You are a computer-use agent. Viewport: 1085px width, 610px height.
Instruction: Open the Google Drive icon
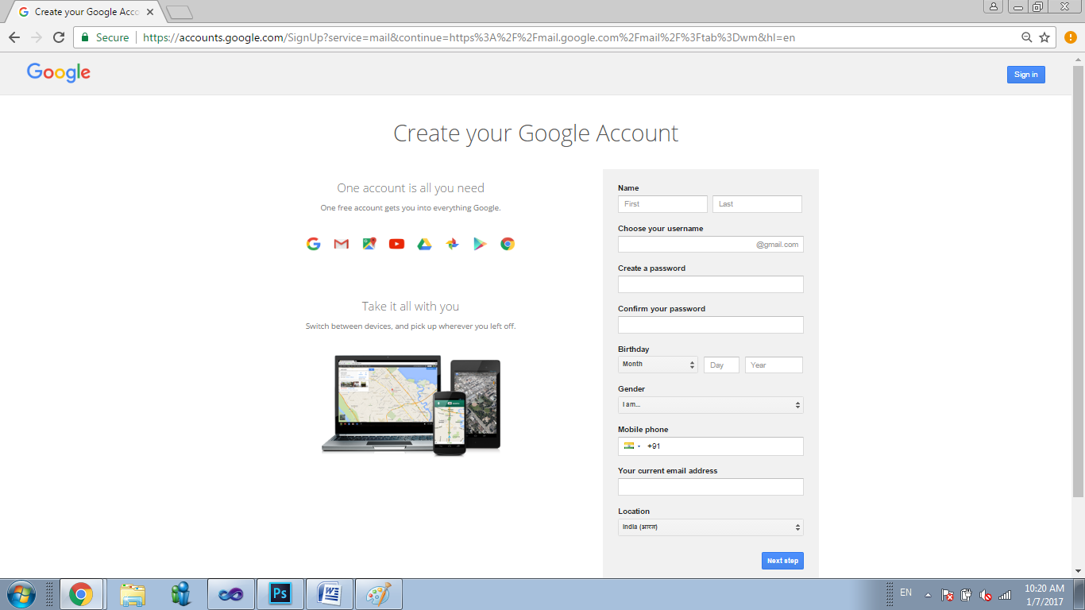coord(424,244)
